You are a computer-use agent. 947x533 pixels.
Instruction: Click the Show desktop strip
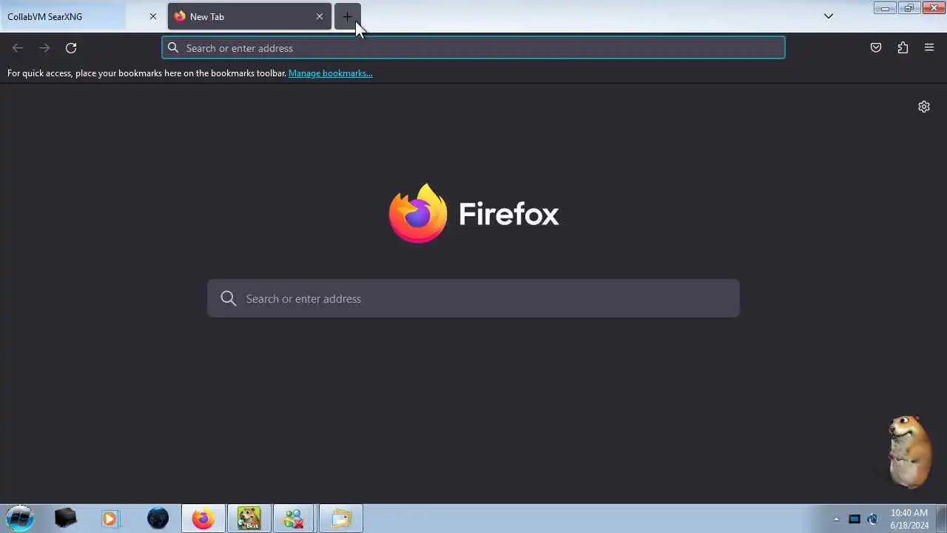click(x=941, y=518)
